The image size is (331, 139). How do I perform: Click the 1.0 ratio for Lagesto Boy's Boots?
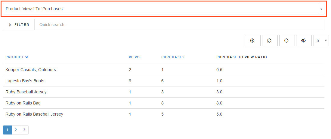point(219,81)
